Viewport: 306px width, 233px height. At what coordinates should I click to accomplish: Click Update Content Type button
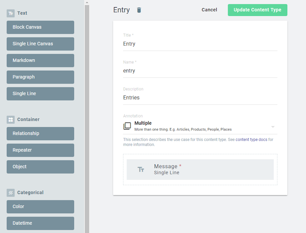(x=257, y=10)
